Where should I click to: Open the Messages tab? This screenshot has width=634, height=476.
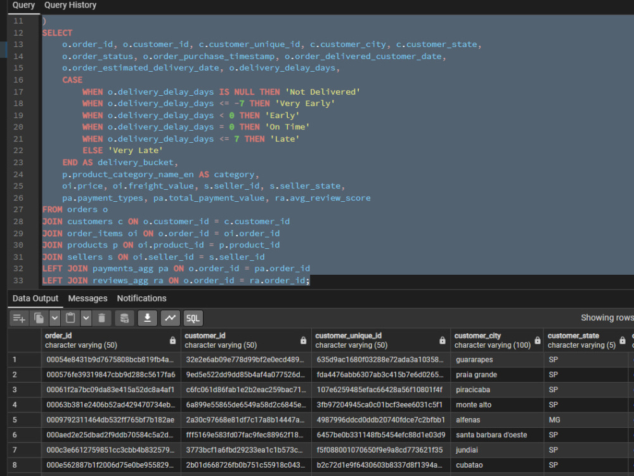click(87, 299)
